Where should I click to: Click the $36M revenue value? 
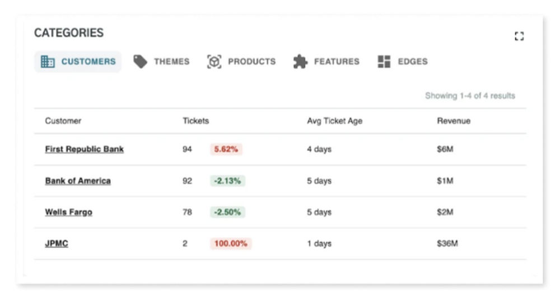pyautogui.click(x=447, y=243)
